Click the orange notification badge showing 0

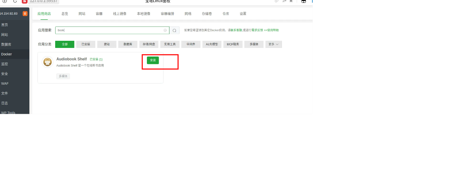[x=25, y=14]
